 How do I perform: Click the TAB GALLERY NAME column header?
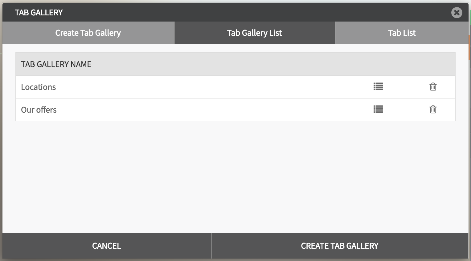[x=56, y=64]
